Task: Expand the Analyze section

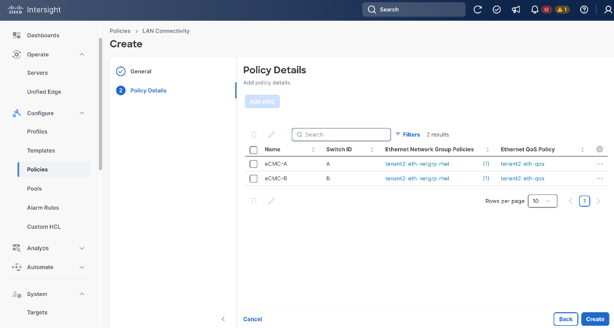Action: pyautogui.click(x=82, y=248)
